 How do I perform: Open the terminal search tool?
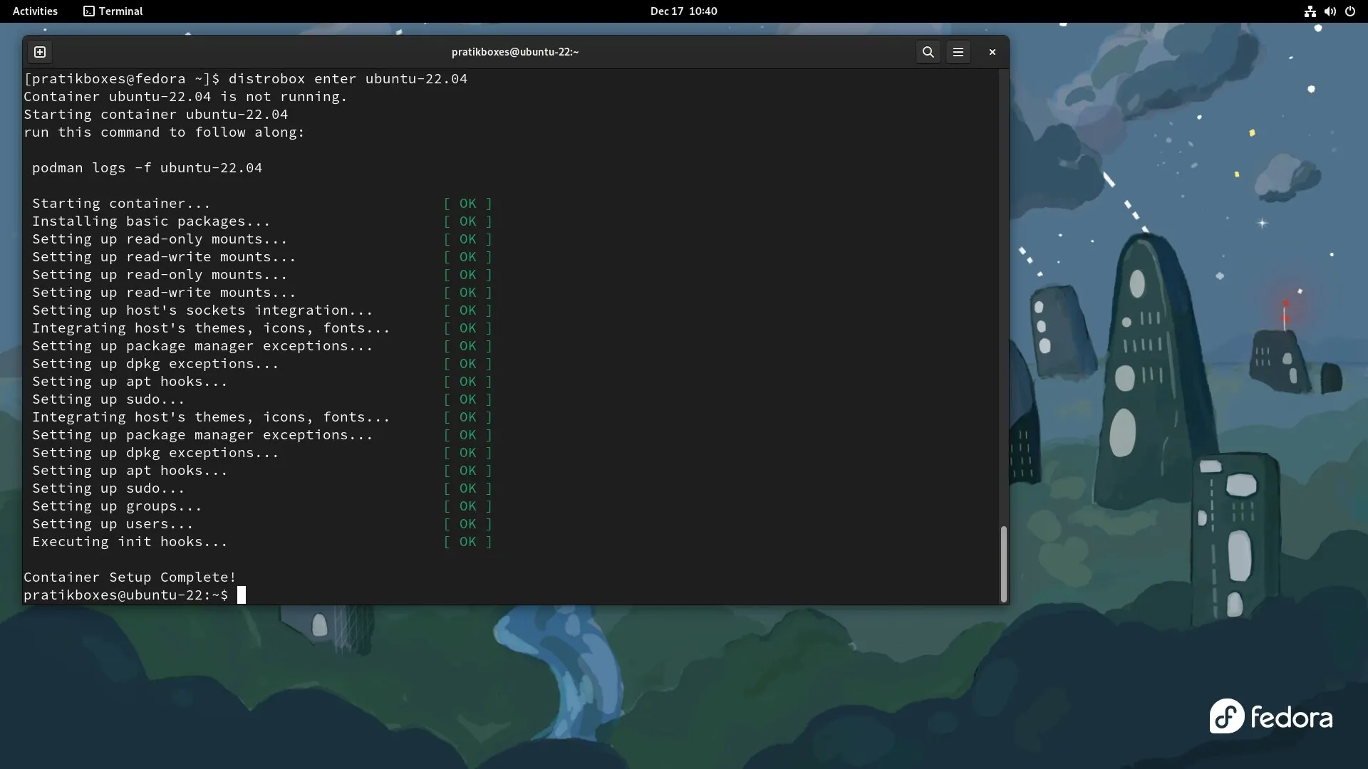(x=928, y=52)
